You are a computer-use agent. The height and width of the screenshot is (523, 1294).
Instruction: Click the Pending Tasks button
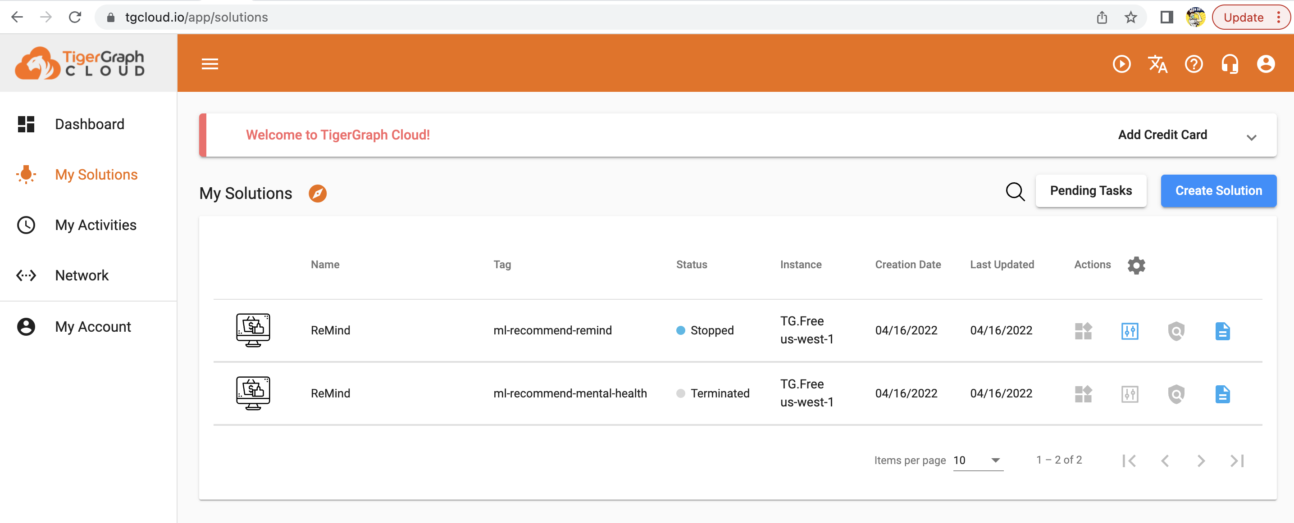pyautogui.click(x=1090, y=191)
